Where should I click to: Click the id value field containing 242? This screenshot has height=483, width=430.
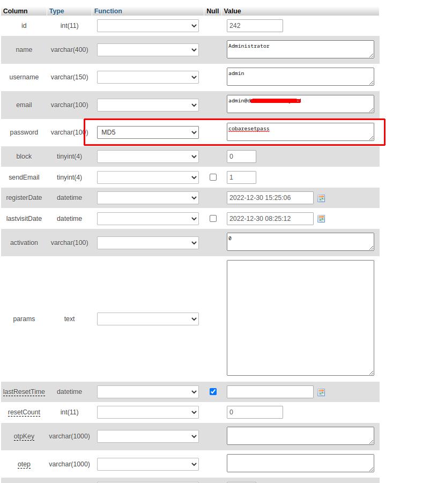pos(255,26)
